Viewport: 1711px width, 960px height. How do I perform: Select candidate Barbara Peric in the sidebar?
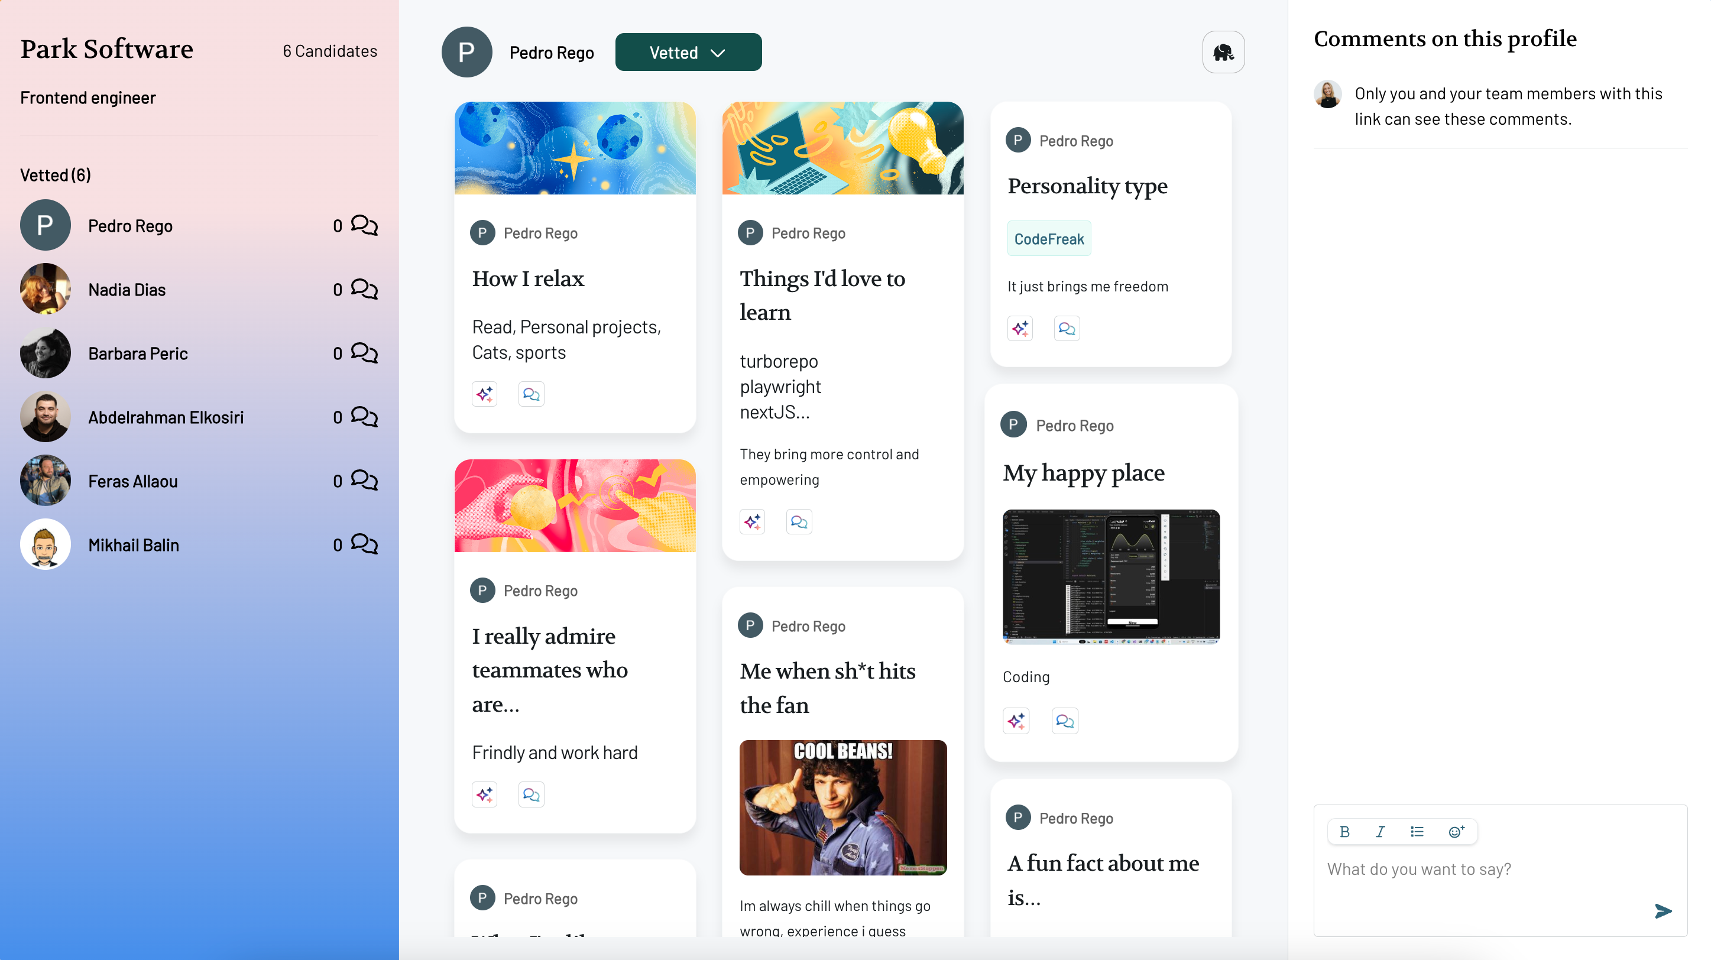[x=138, y=353]
